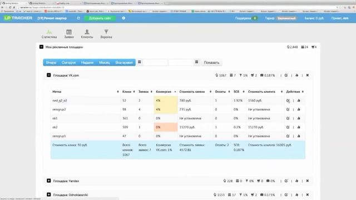Click the icon right of edit in Odnoklassniki header
Screen dimensions: 356x200
click(x=296, y=195)
